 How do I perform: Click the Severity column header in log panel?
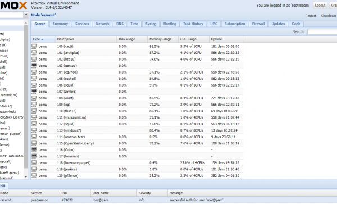point(152,193)
